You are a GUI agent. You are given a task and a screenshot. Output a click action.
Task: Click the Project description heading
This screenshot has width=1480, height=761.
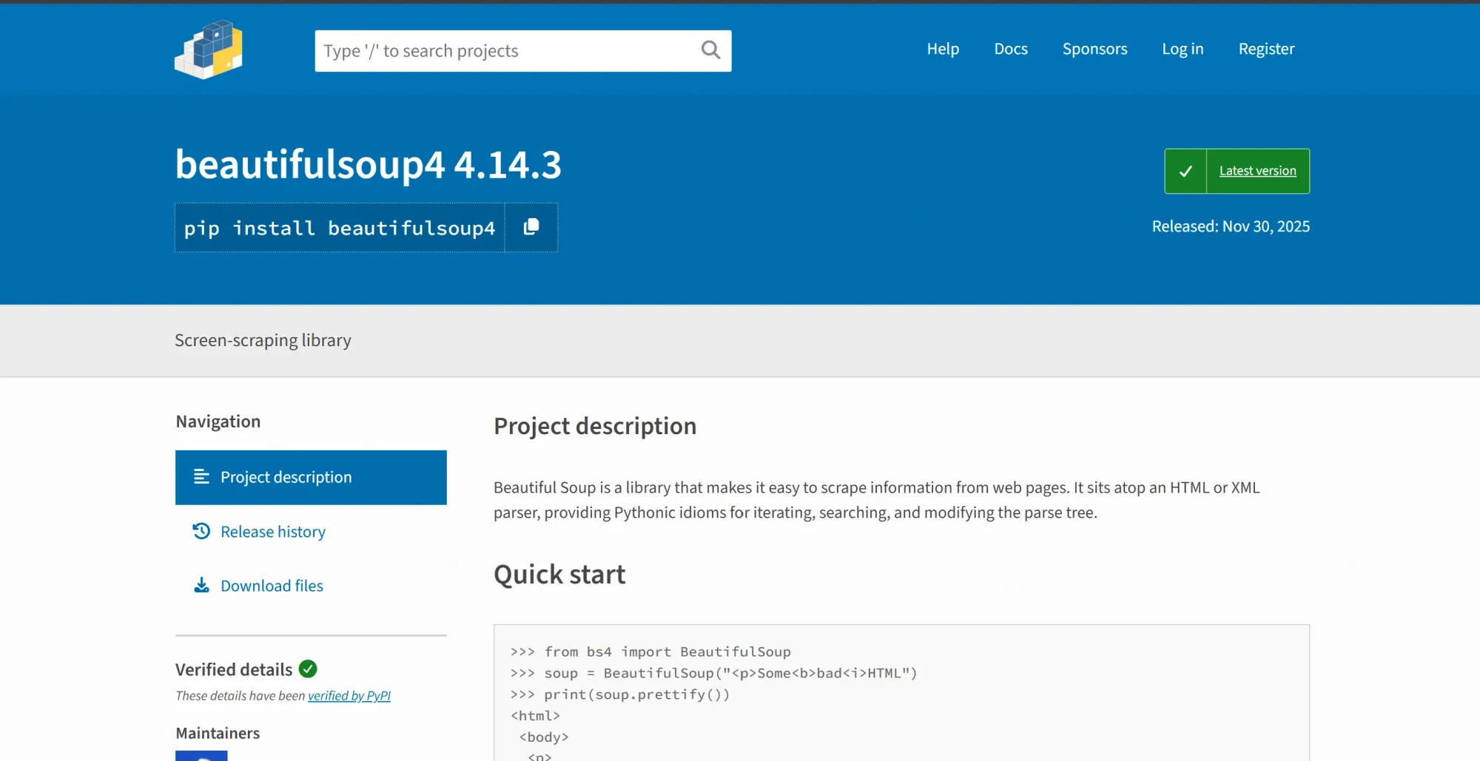[x=595, y=426]
